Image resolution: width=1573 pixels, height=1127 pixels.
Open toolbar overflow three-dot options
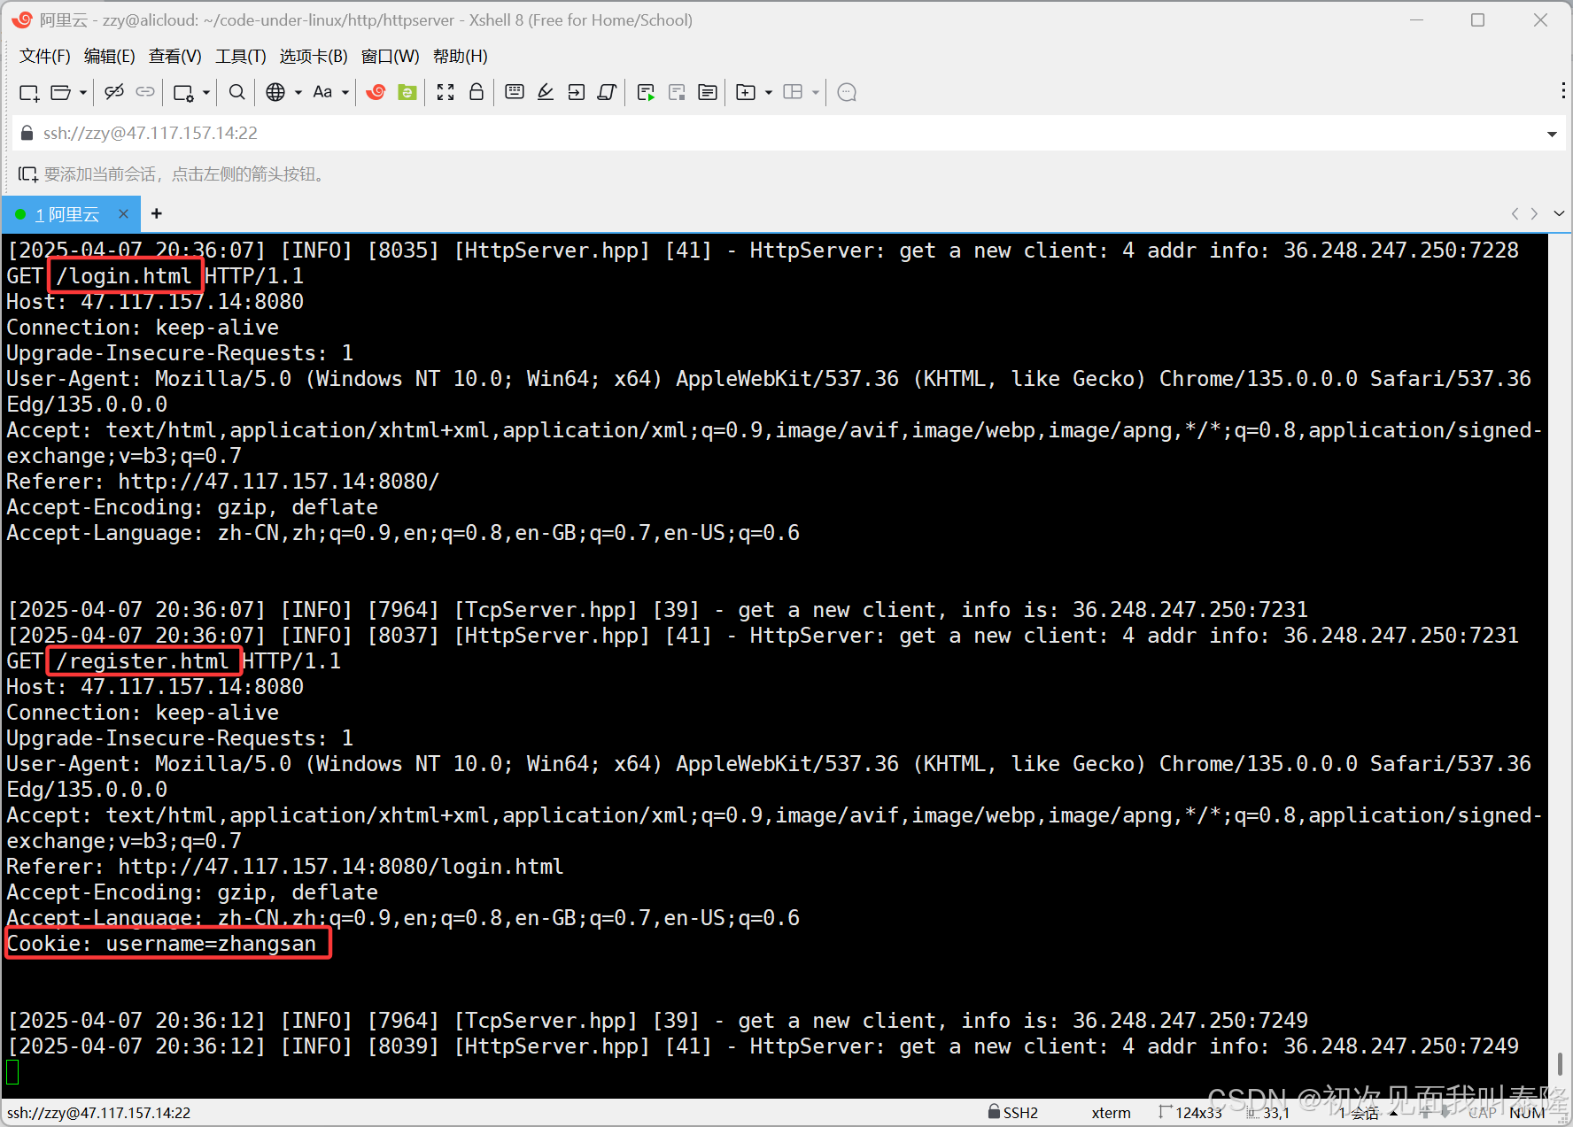1563,90
